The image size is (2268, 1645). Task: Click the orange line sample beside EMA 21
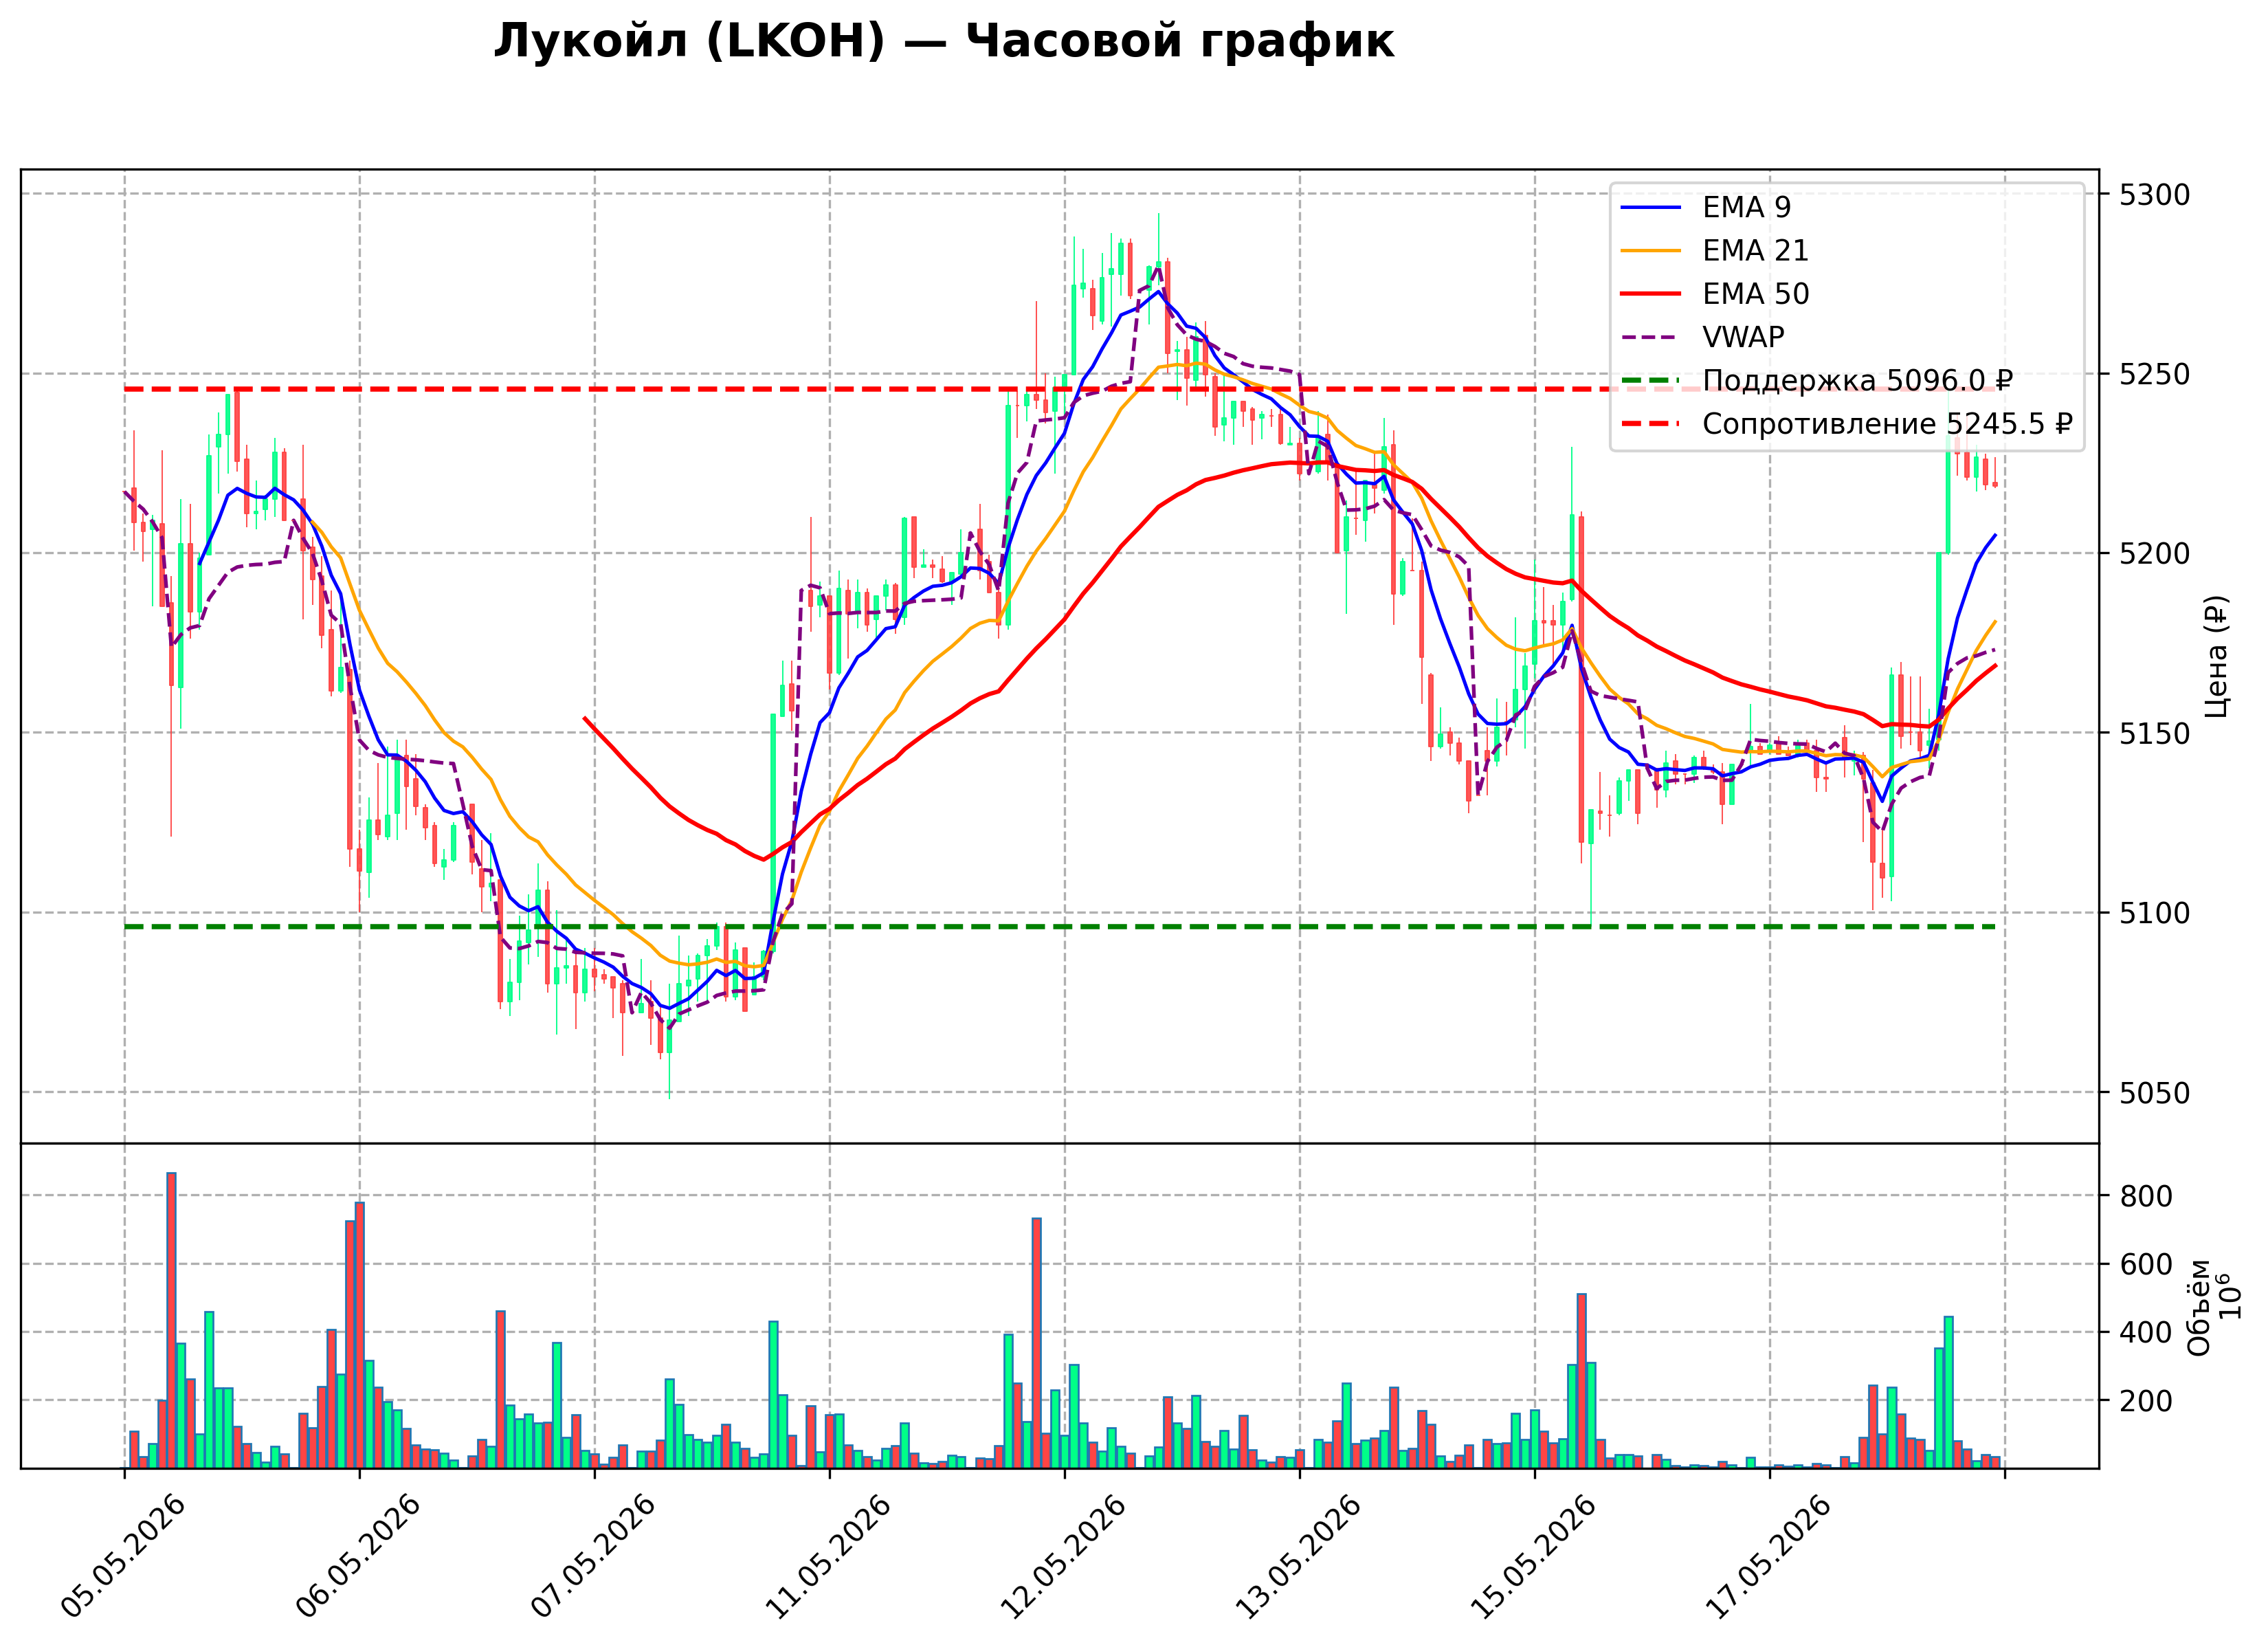pos(1651,251)
